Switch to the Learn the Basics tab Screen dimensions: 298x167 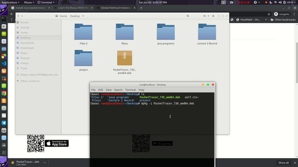[x=73, y=8]
